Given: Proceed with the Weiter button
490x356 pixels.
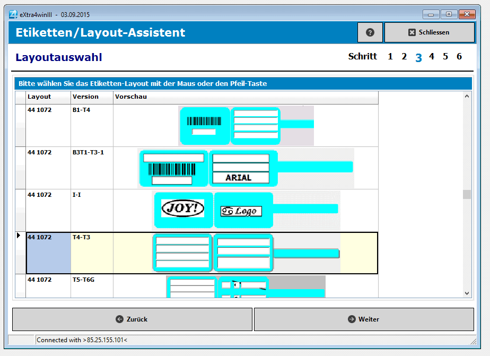Looking at the screenshot, I should pos(364,319).
